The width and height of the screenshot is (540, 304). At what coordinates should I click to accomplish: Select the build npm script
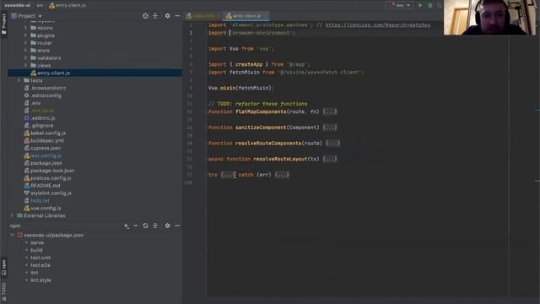[36, 250]
